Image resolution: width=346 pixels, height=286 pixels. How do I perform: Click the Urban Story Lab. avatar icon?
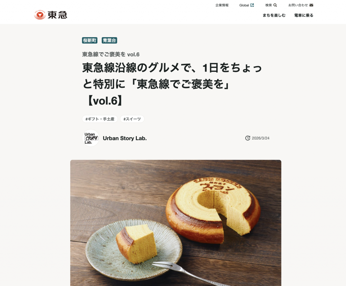coord(91,138)
